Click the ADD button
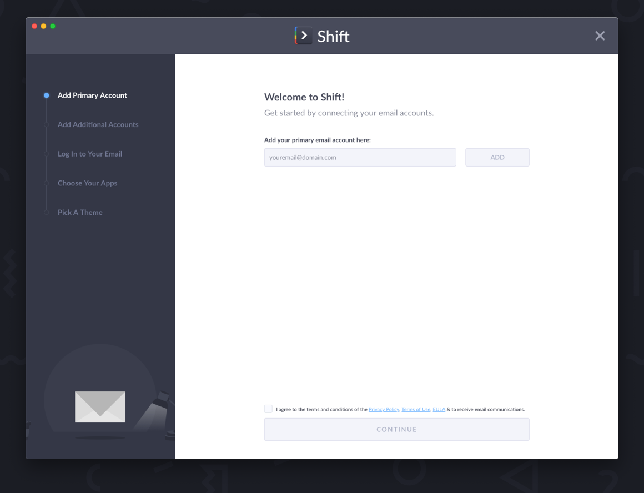644x493 pixels. click(x=497, y=157)
